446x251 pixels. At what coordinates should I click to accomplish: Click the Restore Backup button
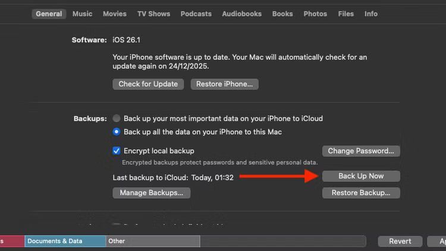click(361, 193)
